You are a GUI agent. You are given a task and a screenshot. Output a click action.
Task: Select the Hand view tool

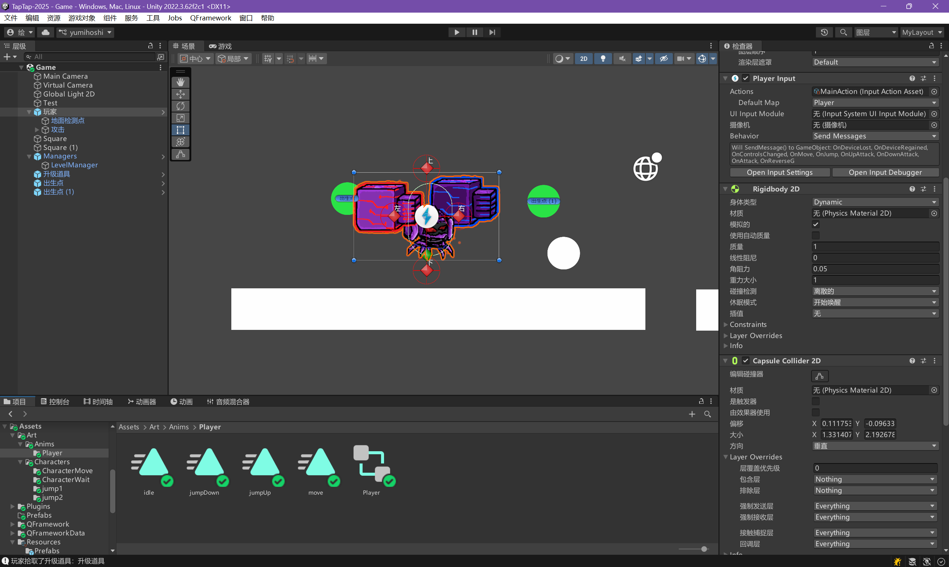tap(181, 82)
